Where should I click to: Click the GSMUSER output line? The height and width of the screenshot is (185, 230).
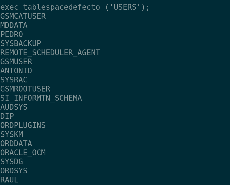click(16, 62)
